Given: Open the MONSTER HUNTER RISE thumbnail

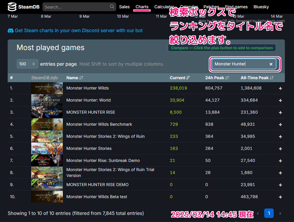Looking at the screenshot, I should [x=47, y=112].
